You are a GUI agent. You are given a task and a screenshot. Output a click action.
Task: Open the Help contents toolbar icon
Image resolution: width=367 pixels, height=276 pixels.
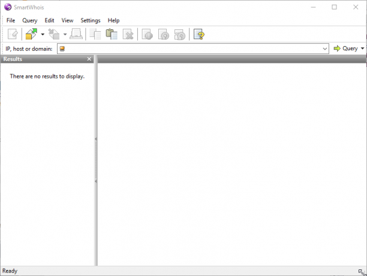199,34
